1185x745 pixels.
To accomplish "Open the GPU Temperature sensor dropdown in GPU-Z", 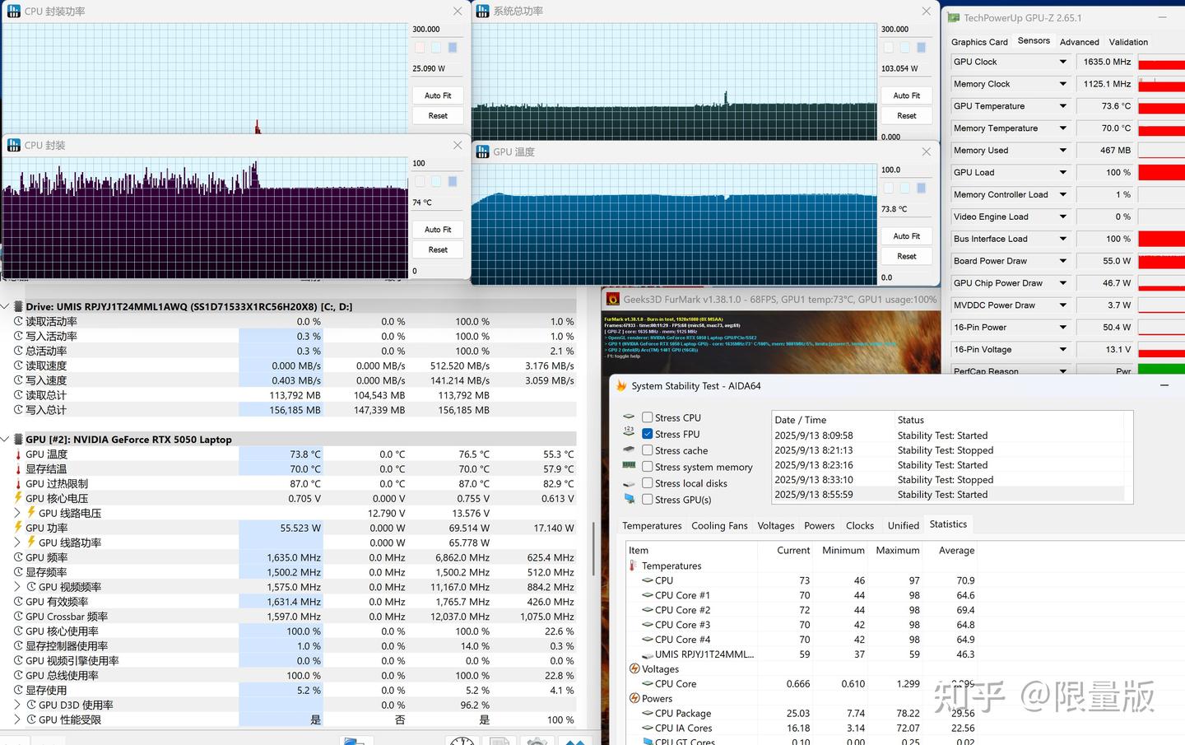I will click(x=1062, y=106).
